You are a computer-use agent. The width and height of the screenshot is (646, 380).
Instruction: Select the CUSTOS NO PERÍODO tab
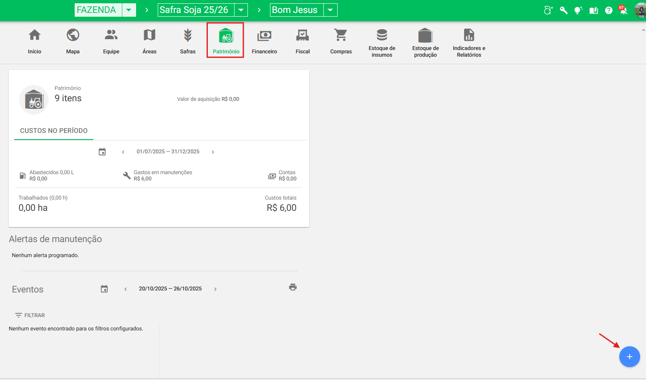pyautogui.click(x=54, y=131)
